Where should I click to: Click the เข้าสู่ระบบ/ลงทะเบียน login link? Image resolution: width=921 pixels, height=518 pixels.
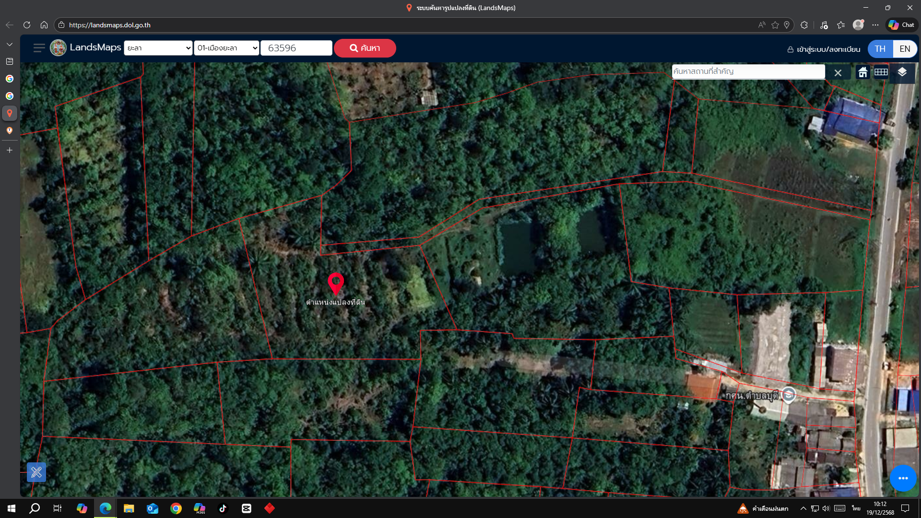(824, 49)
